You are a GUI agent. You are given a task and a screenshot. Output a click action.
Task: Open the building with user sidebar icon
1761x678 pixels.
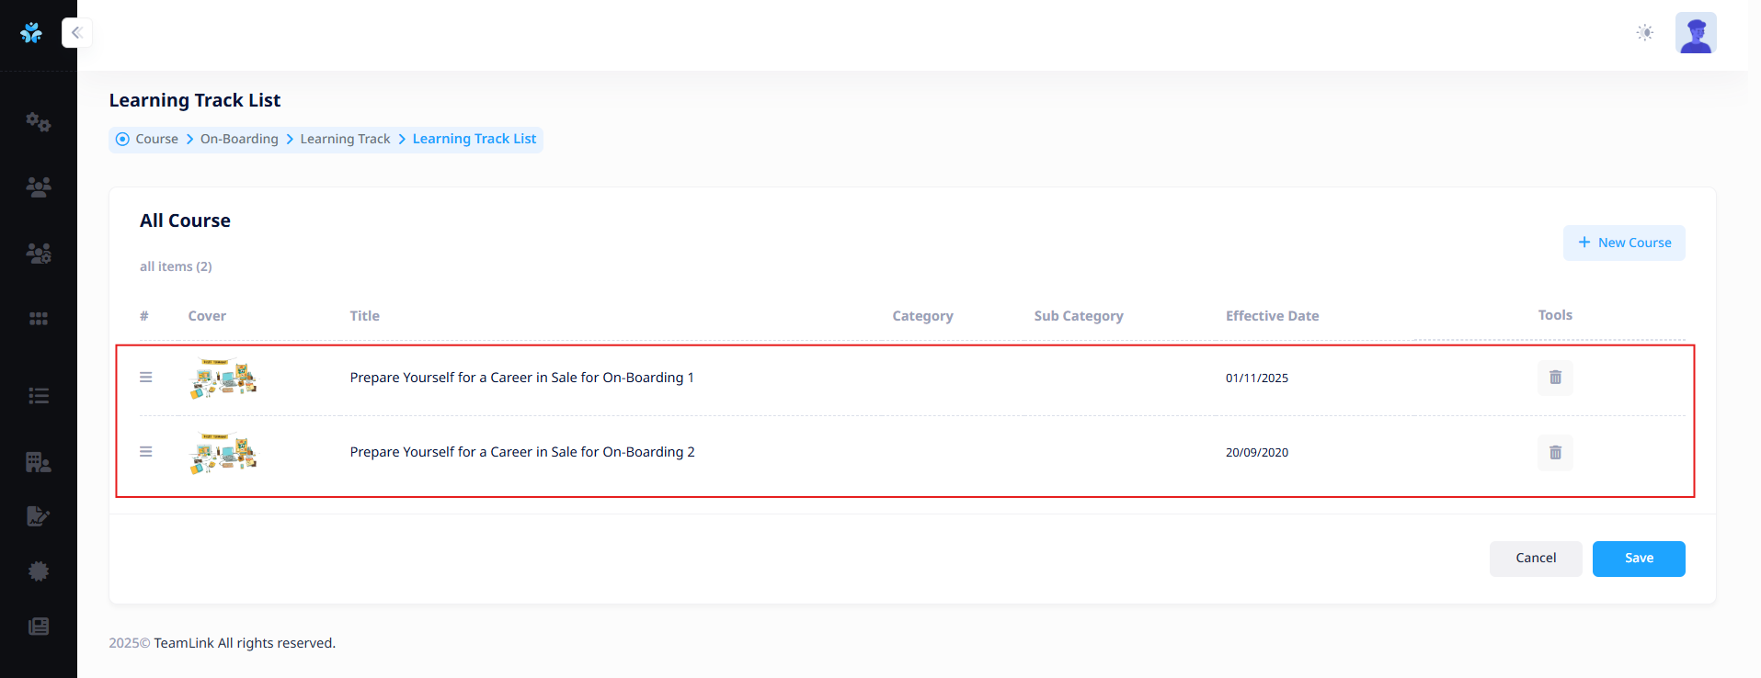pyautogui.click(x=38, y=462)
